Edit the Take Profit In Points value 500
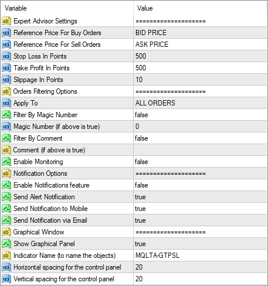Screen dimensions: 268x286 coord(200,68)
